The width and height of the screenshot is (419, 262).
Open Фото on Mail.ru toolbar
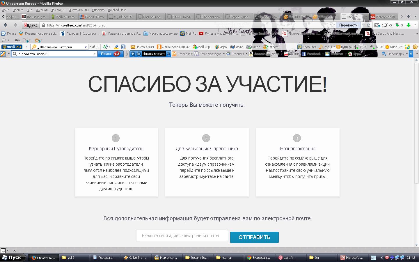[x=237, y=47]
